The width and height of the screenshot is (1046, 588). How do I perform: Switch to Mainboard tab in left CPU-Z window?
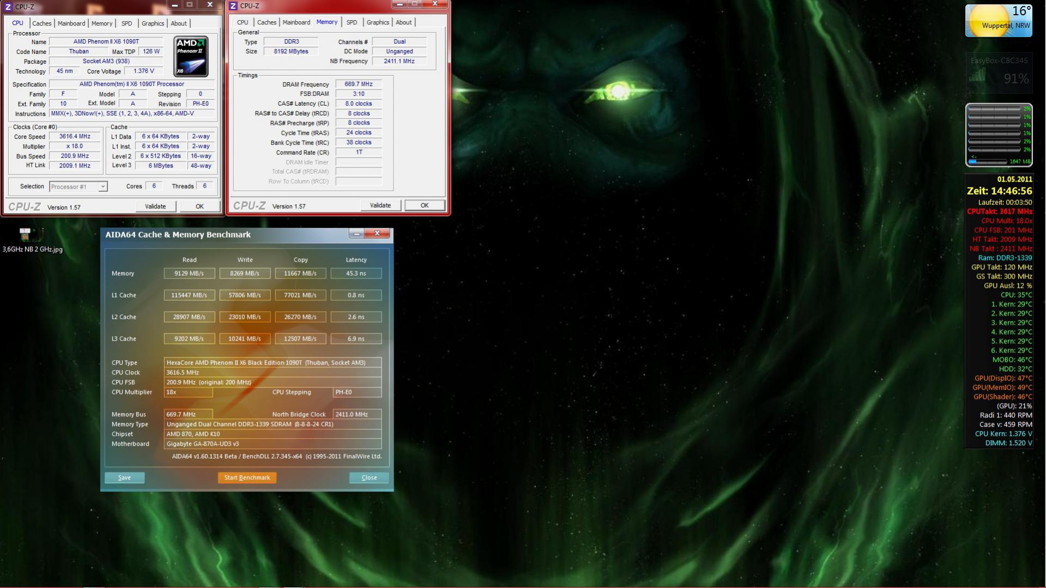pyautogui.click(x=71, y=23)
